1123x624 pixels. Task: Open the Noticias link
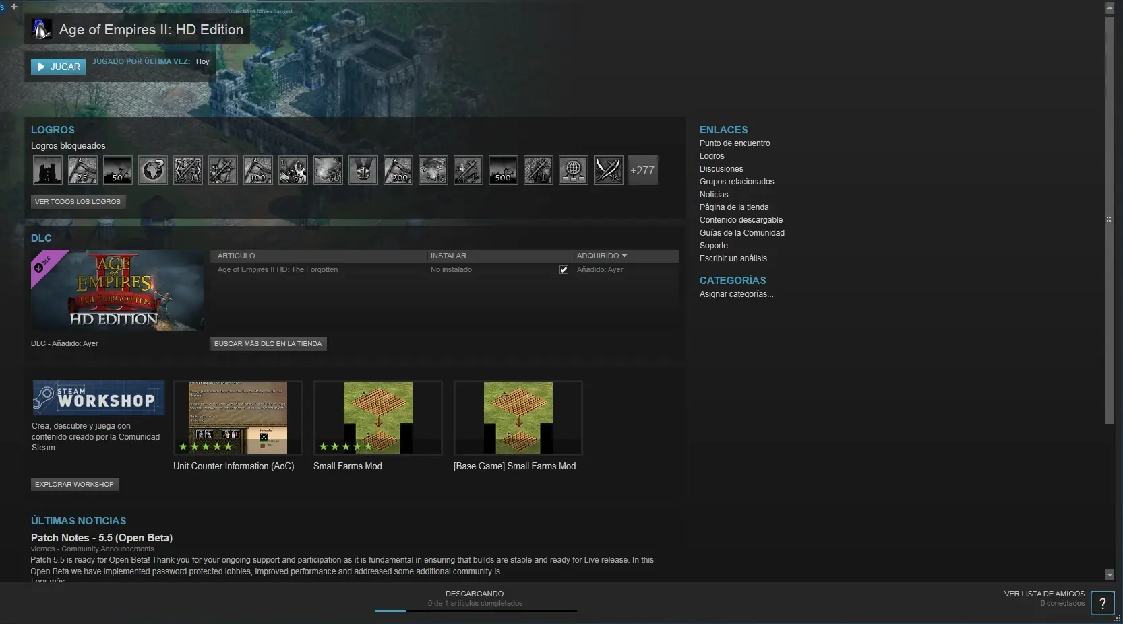click(x=714, y=195)
